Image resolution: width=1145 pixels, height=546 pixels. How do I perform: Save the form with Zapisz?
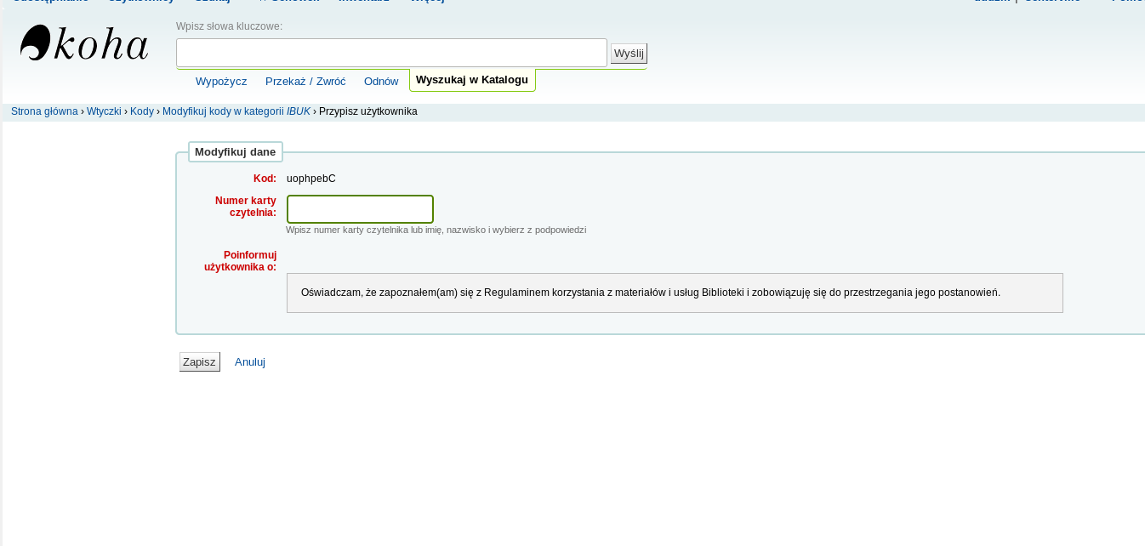(199, 362)
